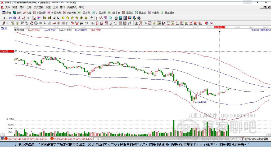Open the 浏览 menu

pyautogui.click(x=15, y=7)
